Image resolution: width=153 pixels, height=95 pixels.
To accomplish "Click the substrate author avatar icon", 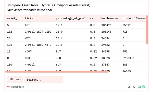I will [x=8, y=87].
